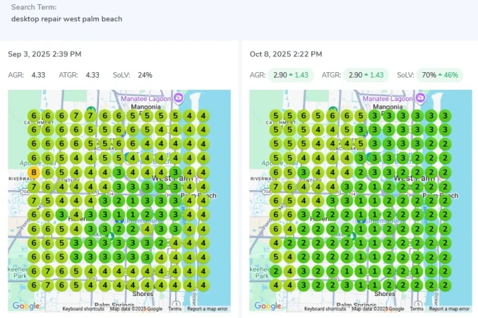This screenshot has height=318, width=478.
Task: Select ATGR 2.90 improvement badge
Action: pos(366,75)
